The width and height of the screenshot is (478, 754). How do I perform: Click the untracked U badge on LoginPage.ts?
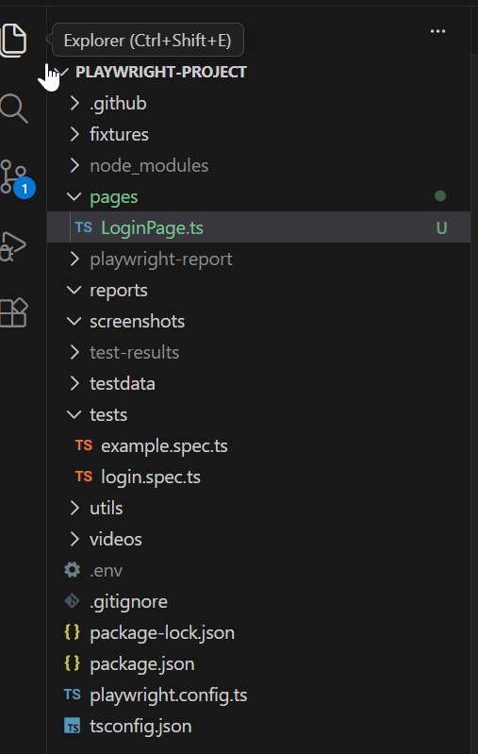(x=441, y=227)
